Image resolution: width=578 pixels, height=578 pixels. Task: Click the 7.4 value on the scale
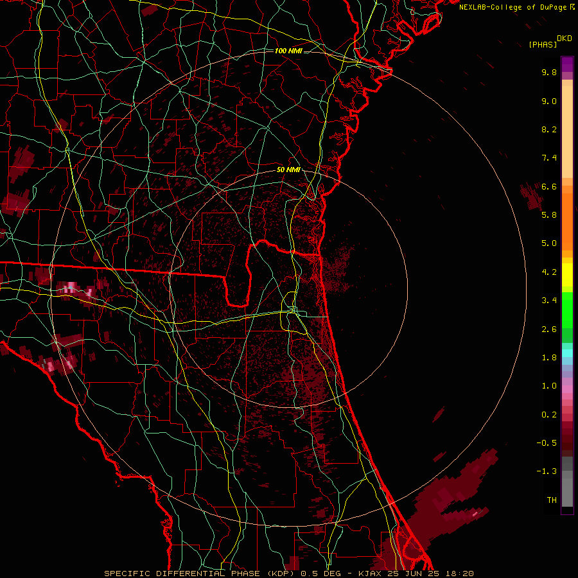pos(549,158)
